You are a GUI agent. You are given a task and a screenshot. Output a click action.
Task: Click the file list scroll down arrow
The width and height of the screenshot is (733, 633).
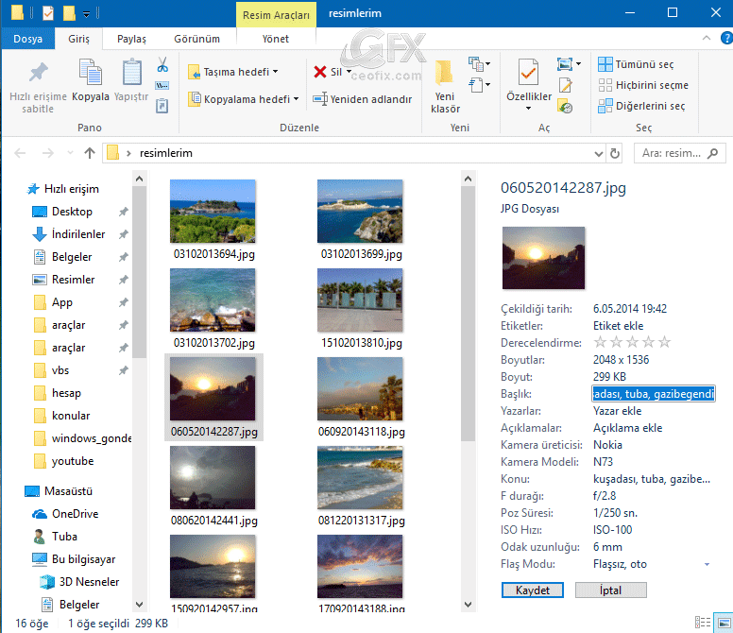point(468,604)
